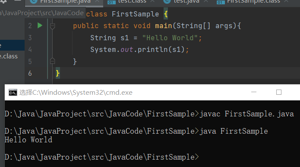Click line number 3 in the editor gutter
Image resolution: width=300 pixels, height=167 pixels.
30,38
